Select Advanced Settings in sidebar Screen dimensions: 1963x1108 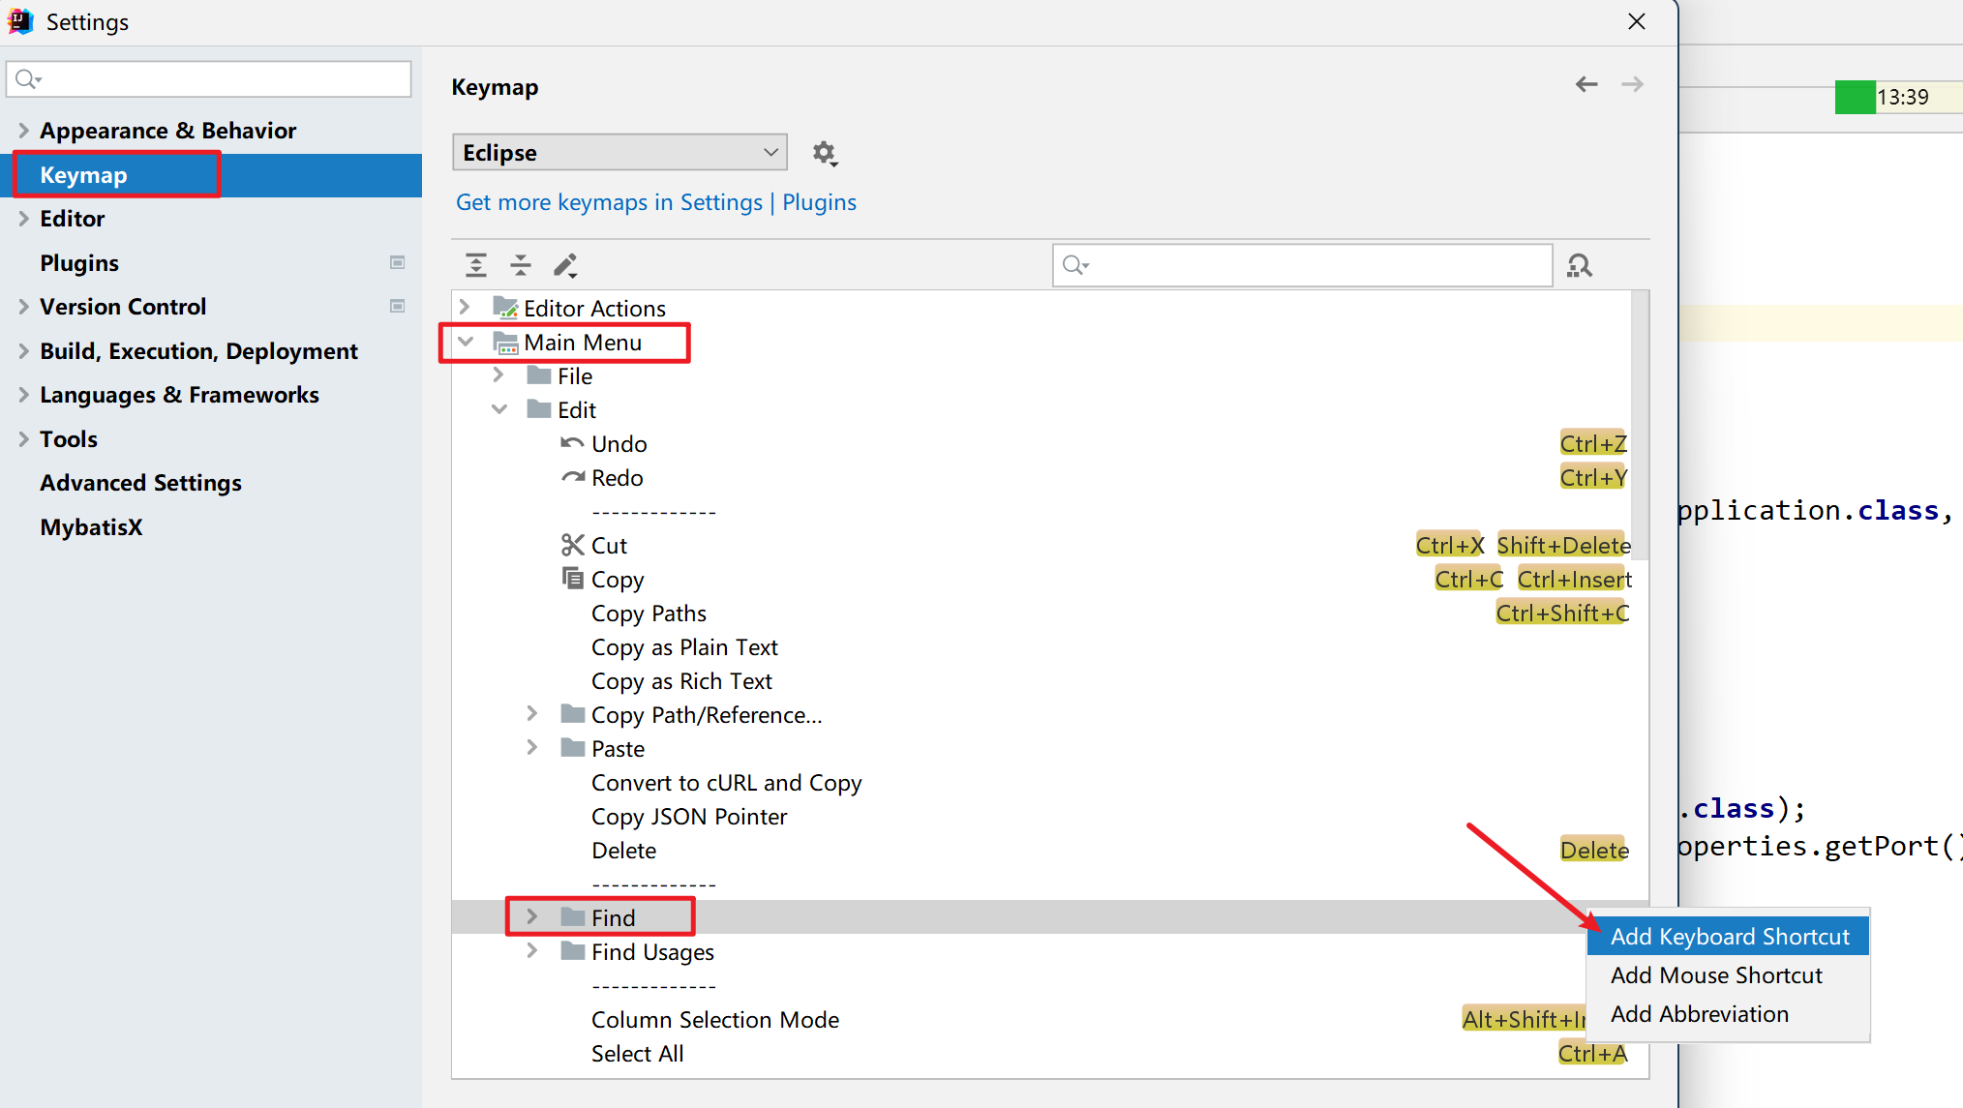pyautogui.click(x=140, y=483)
